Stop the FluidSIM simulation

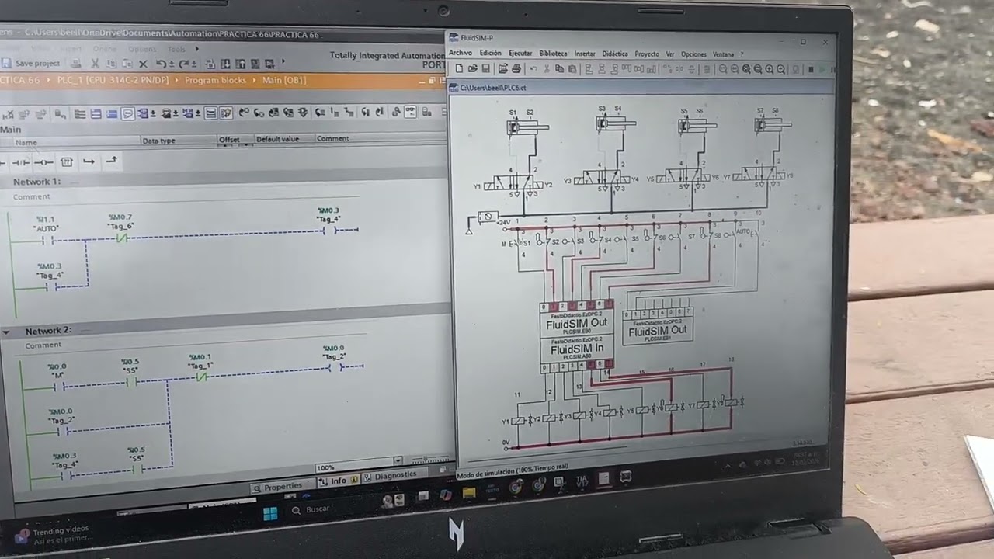pyautogui.click(x=811, y=69)
